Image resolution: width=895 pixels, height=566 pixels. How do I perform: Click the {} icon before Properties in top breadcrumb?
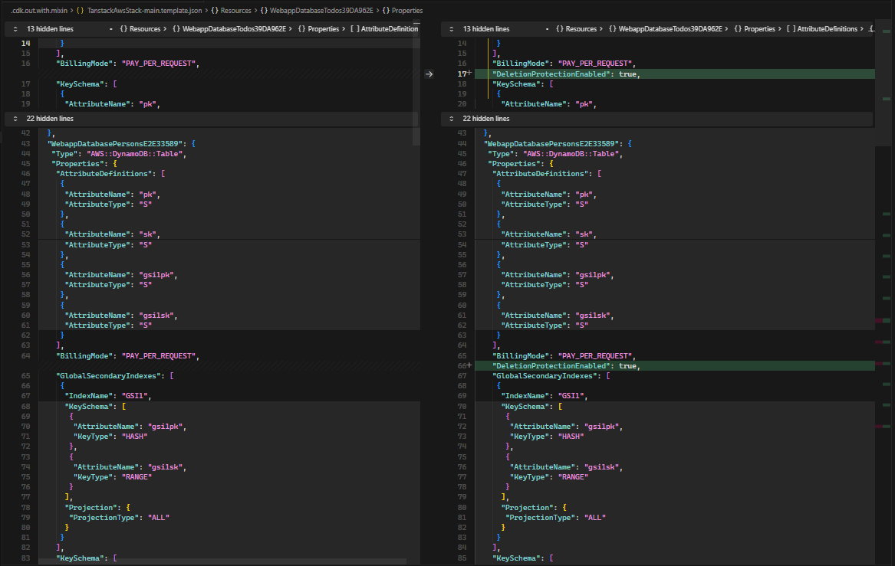pos(387,11)
